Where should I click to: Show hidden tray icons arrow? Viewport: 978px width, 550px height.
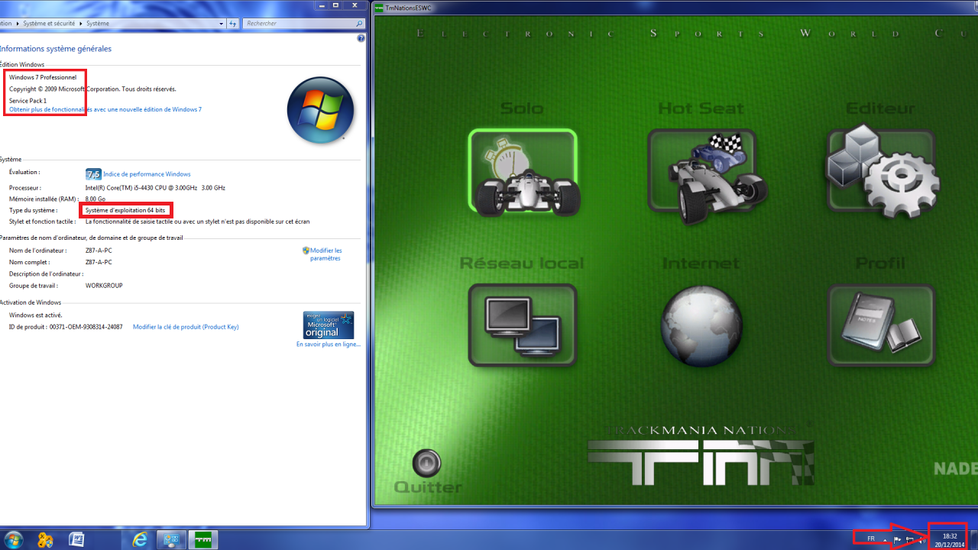tap(885, 539)
